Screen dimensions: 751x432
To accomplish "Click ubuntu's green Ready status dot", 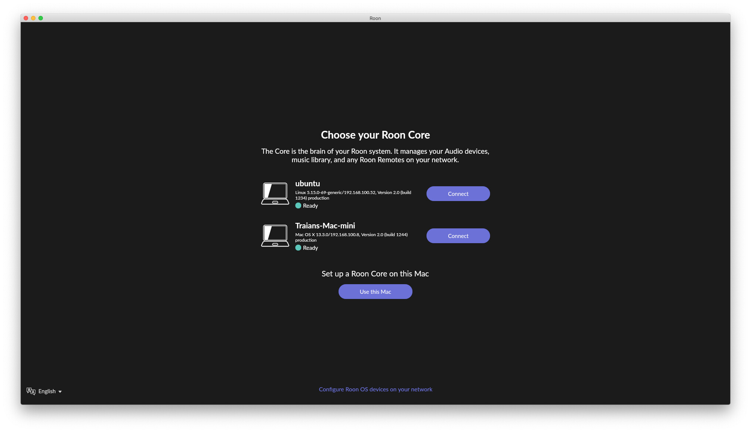I will click(298, 206).
